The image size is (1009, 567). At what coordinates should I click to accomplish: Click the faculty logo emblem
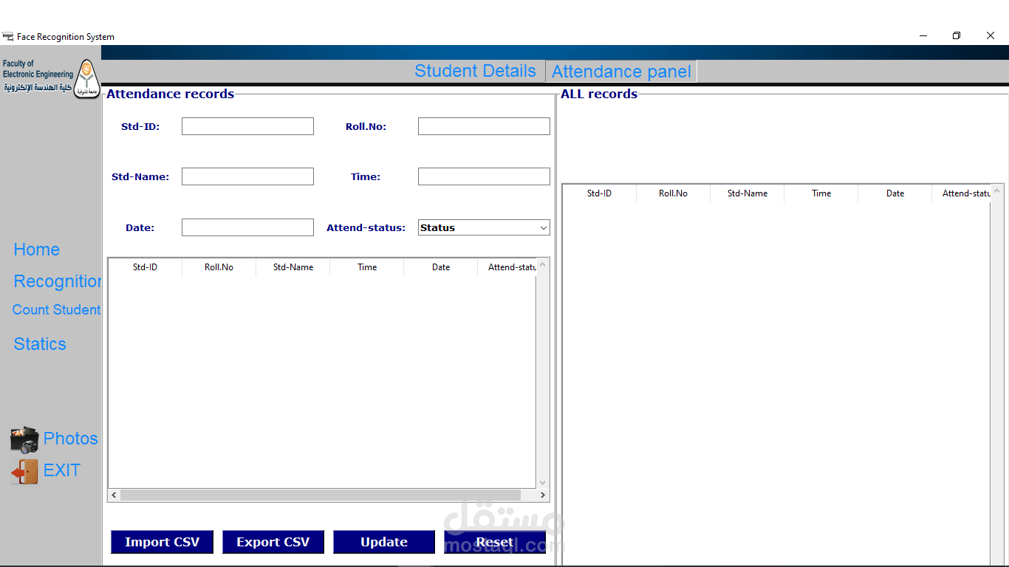88,79
